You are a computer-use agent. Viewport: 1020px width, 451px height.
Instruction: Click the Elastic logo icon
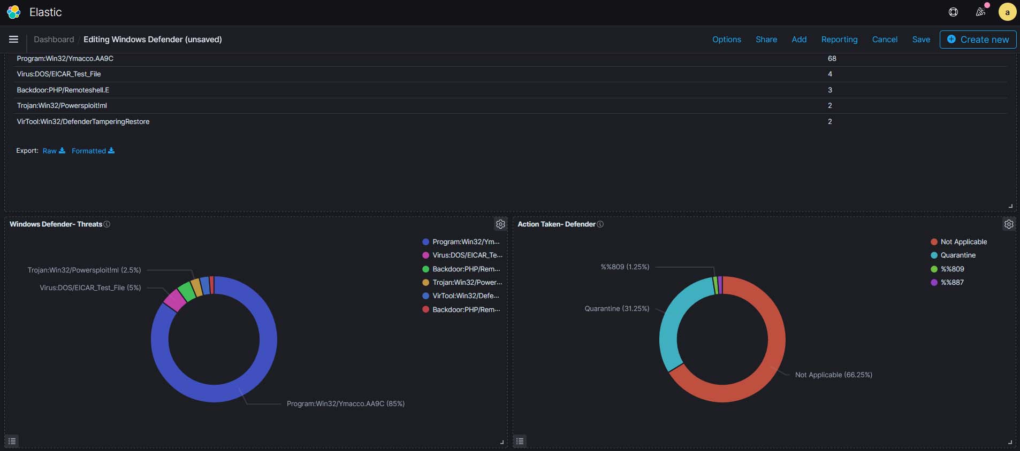point(13,12)
